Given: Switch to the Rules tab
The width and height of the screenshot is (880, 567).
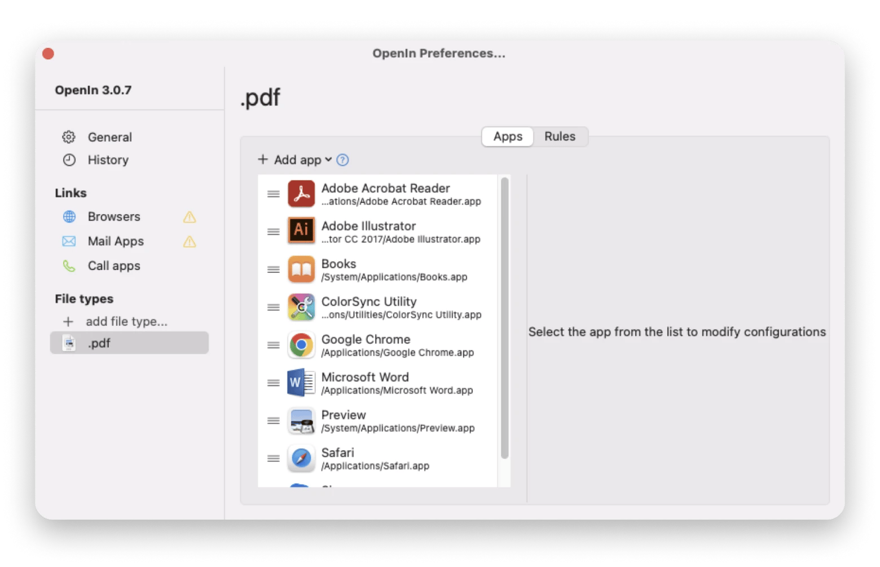Looking at the screenshot, I should 560,136.
